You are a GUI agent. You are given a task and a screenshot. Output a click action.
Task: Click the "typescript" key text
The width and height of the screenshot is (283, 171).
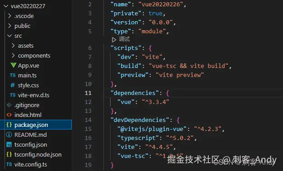(x=138, y=138)
